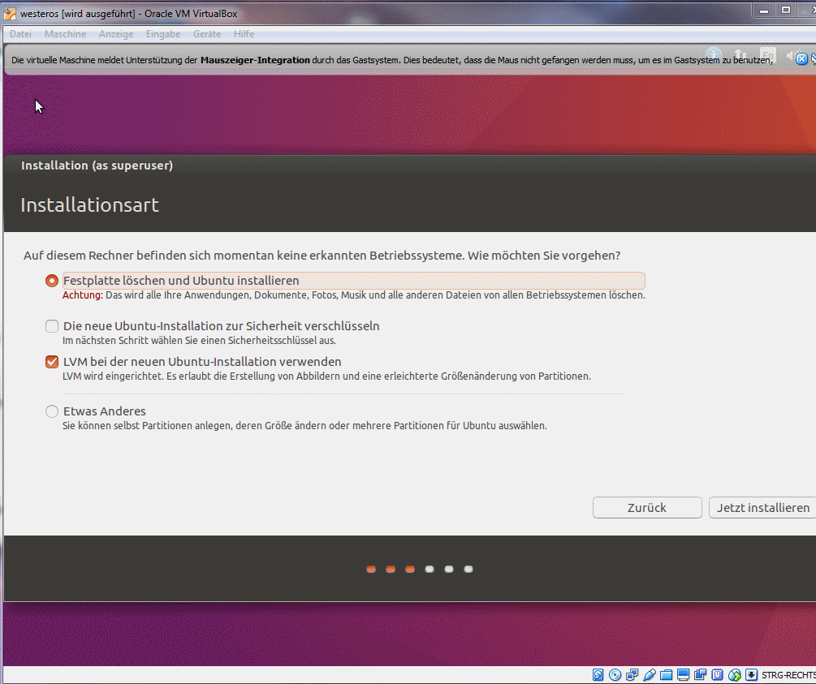Open the Datei menu

pyautogui.click(x=21, y=34)
